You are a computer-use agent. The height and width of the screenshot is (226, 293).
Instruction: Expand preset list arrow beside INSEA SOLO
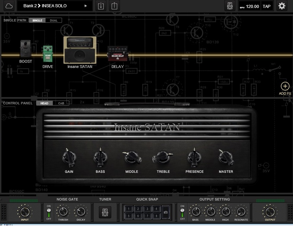[x=86, y=6]
